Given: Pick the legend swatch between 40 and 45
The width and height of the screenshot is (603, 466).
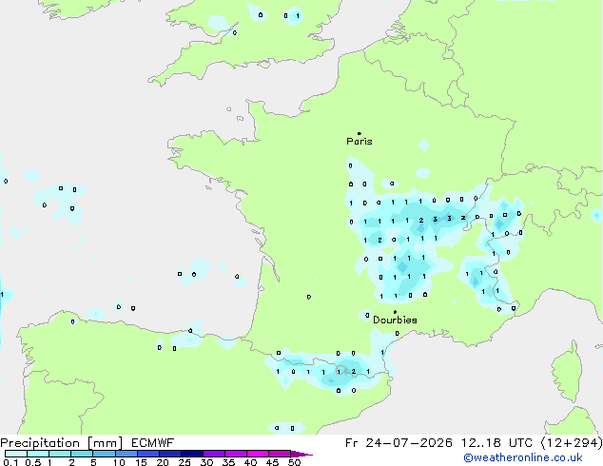Looking at the screenshot, I should point(258,454).
